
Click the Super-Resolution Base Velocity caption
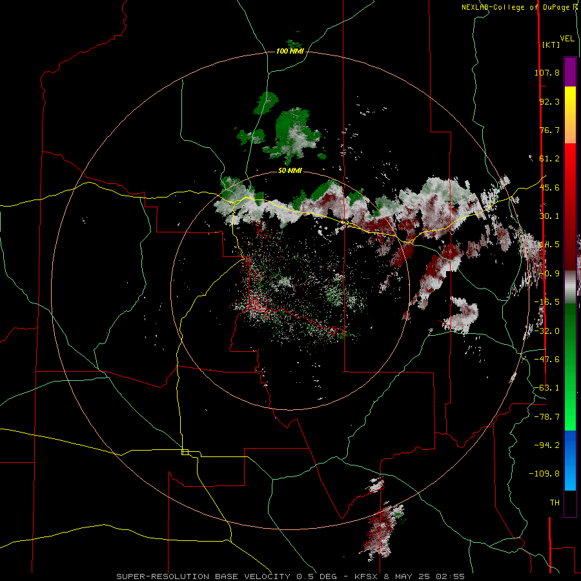pos(290,576)
